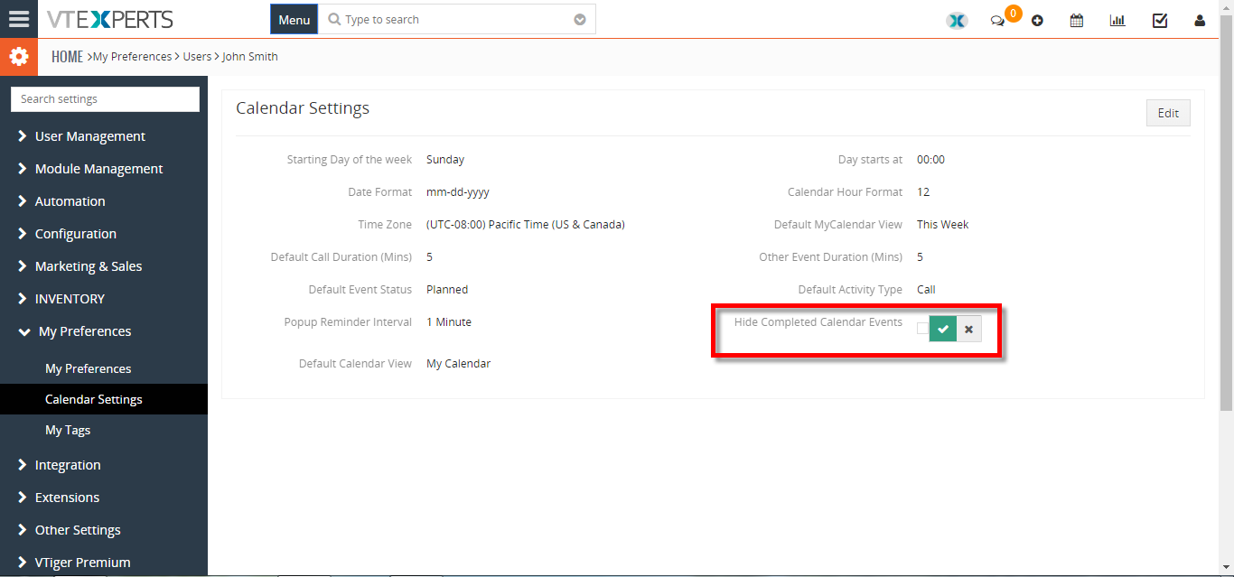Click the Calendar Settings heading

303,108
